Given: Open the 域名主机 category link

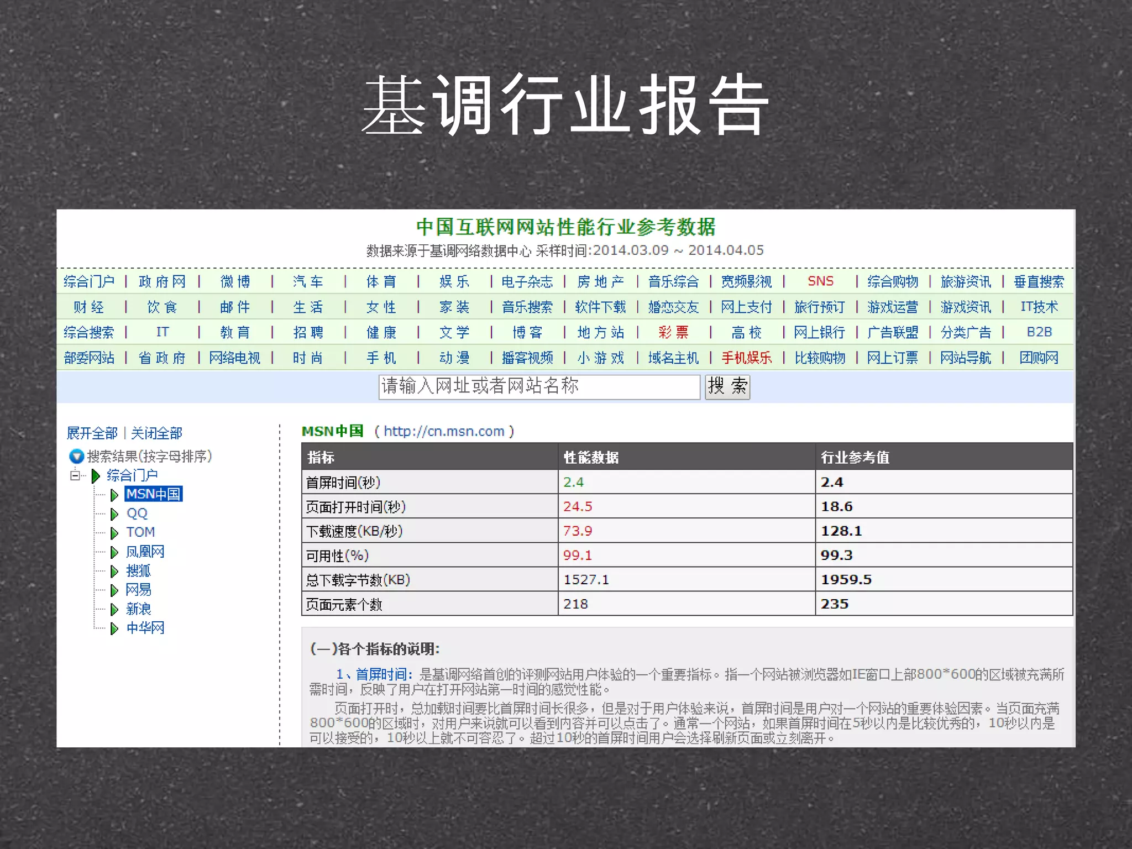Looking at the screenshot, I should coord(673,358).
